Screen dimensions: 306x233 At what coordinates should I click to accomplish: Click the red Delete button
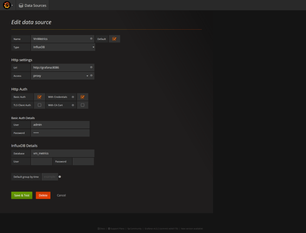(x=43, y=195)
